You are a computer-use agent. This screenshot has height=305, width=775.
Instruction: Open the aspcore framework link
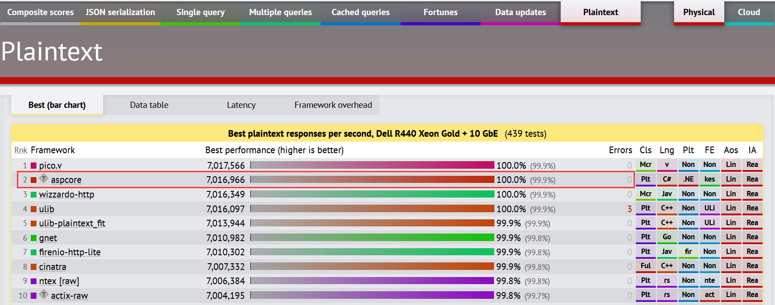[66, 180]
